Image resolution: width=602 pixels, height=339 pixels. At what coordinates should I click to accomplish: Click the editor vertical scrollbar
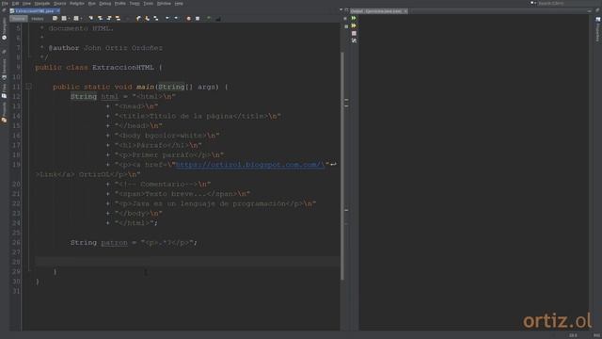[342, 166]
